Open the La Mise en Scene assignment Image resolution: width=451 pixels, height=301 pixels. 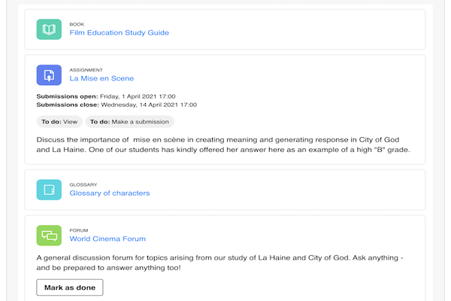click(x=101, y=78)
